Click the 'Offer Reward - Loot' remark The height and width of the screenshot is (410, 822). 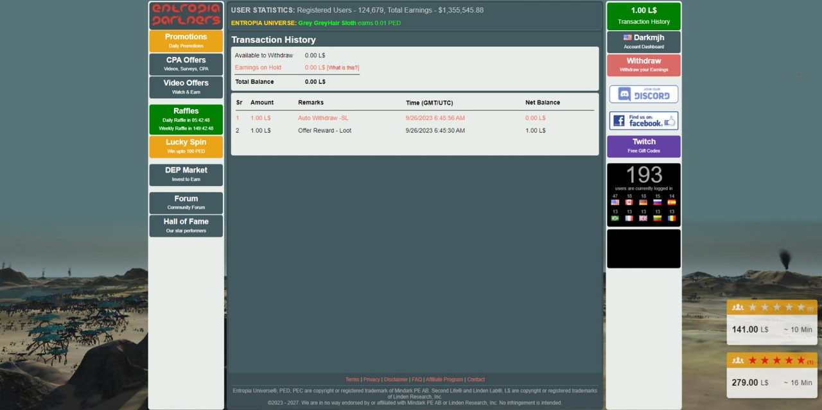(324, 130)
